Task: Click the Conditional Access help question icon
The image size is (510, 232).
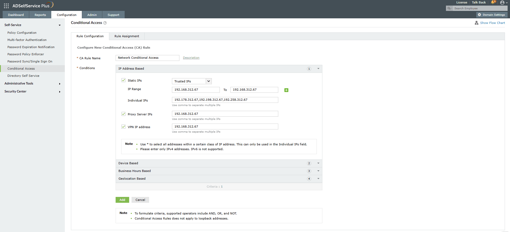Action: (x=105, y=23)
